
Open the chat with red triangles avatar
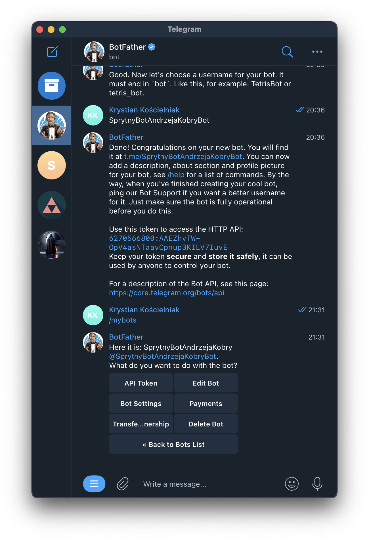tap(52, 205)
